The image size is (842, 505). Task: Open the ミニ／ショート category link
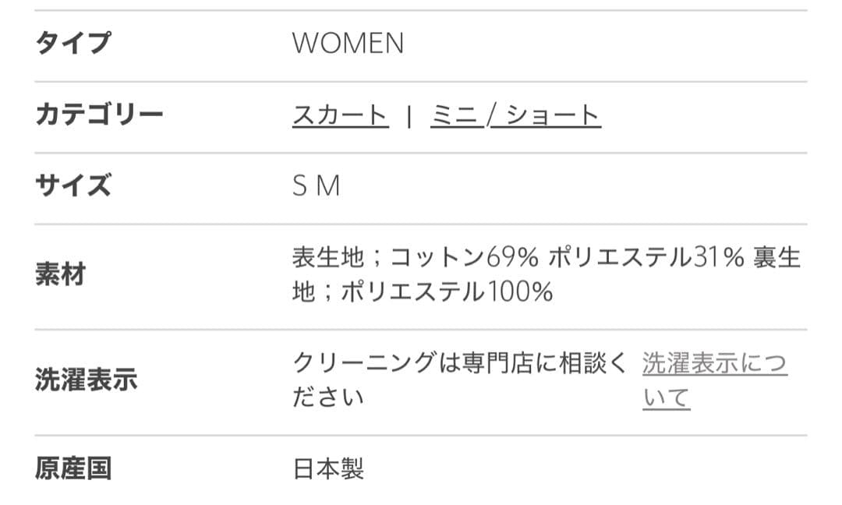516,114
